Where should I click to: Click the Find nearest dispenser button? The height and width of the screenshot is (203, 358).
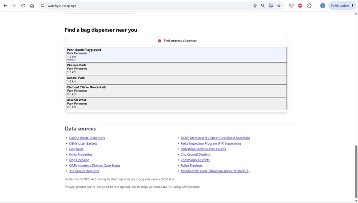tap(177, 41)
